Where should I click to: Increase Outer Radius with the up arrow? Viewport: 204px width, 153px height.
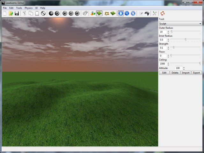click(168, 31)
